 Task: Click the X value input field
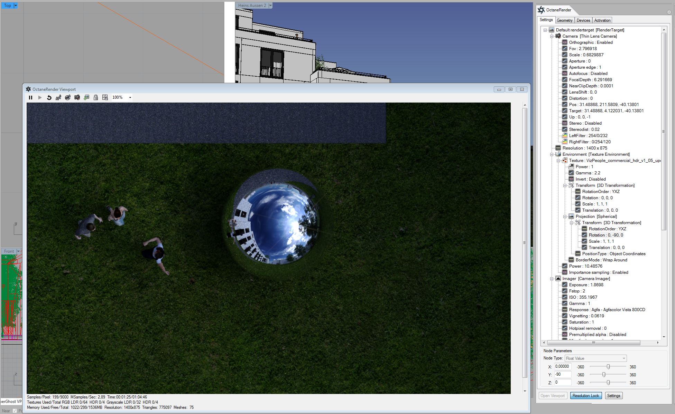(563, 366)
